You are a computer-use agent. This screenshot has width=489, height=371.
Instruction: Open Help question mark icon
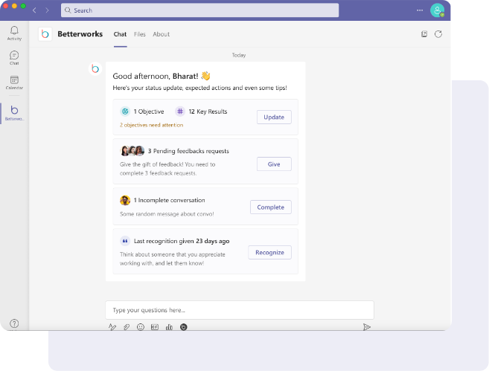(x=14, y=323)
